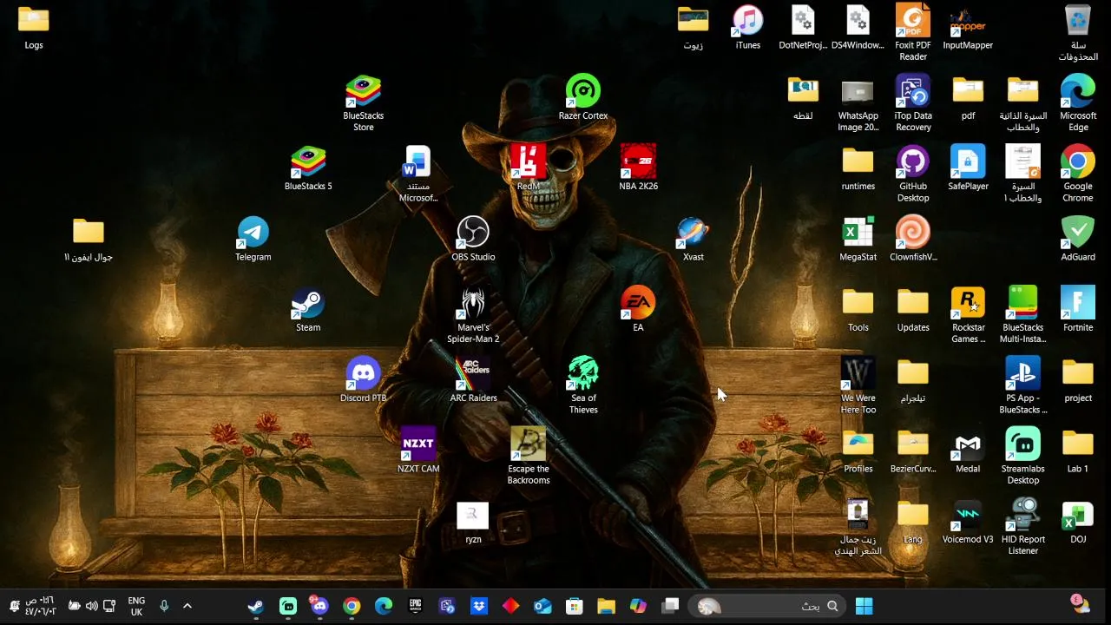
Task: Open the HID Report Listener shortcut
Action: coord(1023,526)
